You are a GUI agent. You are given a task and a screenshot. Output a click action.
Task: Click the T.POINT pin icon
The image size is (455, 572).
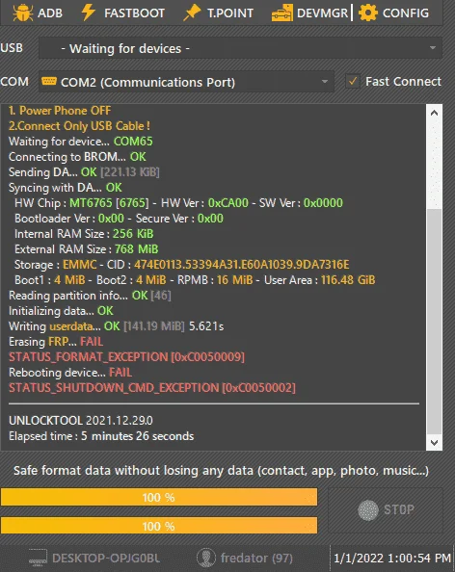click(192, 13)
